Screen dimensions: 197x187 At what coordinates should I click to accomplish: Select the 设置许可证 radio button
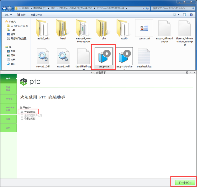coord(22,119)
